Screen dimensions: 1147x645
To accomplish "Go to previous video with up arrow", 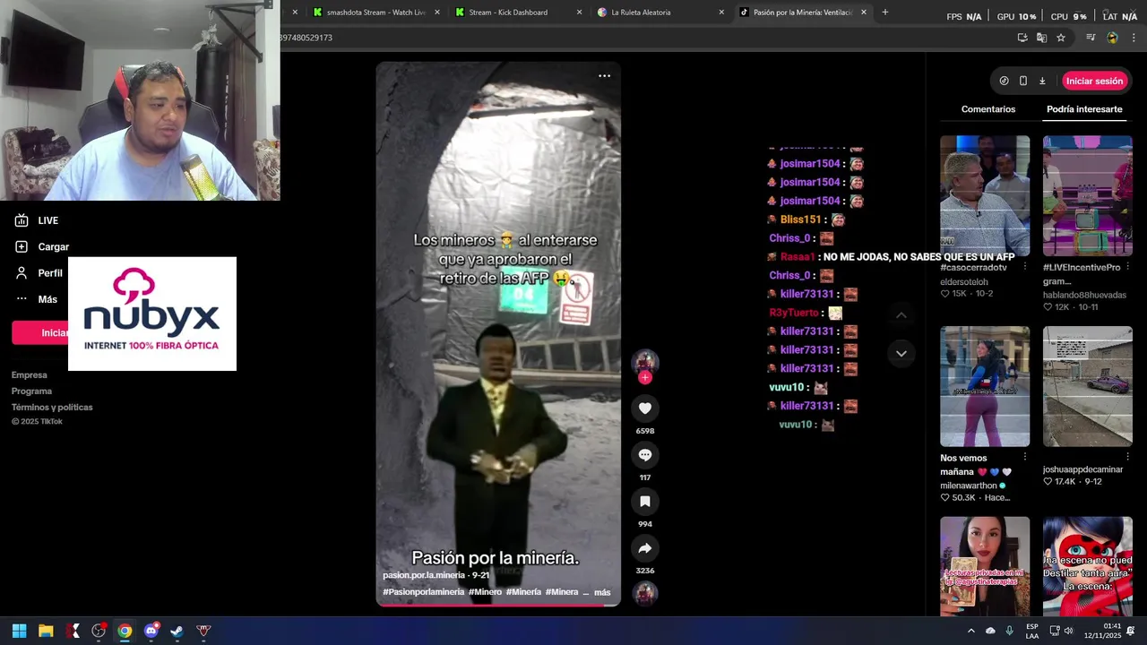I will coord(901,315).
